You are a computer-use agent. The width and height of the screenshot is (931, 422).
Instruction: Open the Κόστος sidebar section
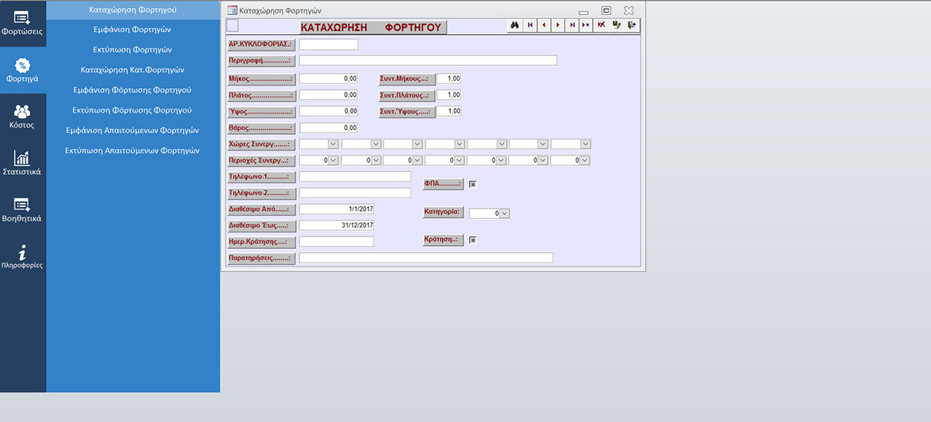click(x=22, y=117)
